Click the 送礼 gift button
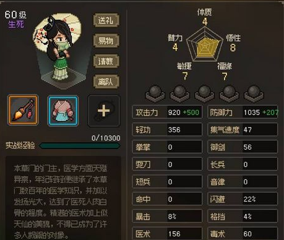Viewport: 284px width, 240px height. tap(106, 20)
